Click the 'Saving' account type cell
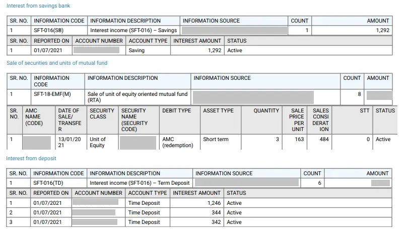 [137, 50]
